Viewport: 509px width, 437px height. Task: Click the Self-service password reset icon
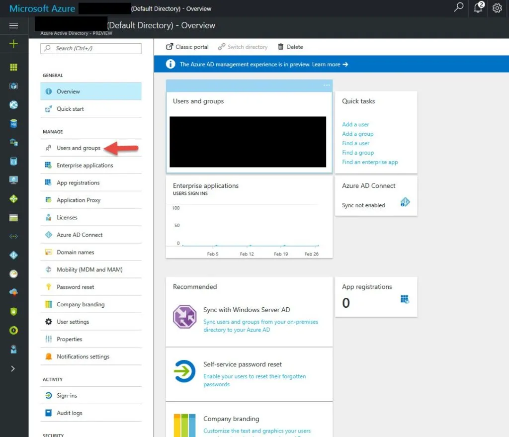tap(184, 371)
